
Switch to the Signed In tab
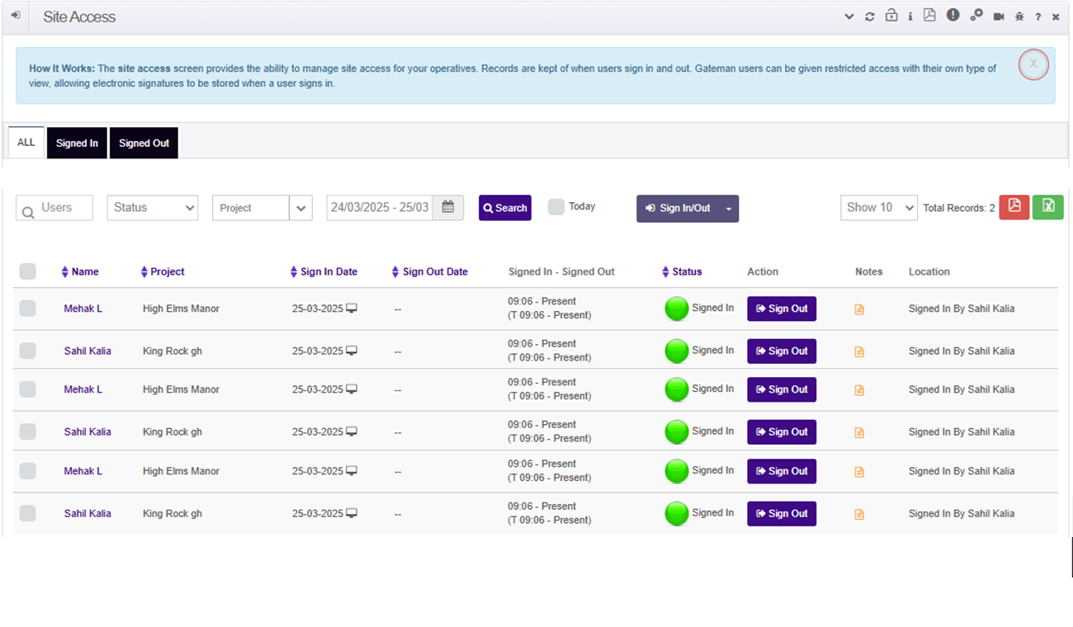point(77,143)
